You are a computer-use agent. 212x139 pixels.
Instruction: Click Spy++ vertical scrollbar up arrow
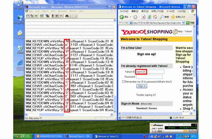tap(115, 21)
